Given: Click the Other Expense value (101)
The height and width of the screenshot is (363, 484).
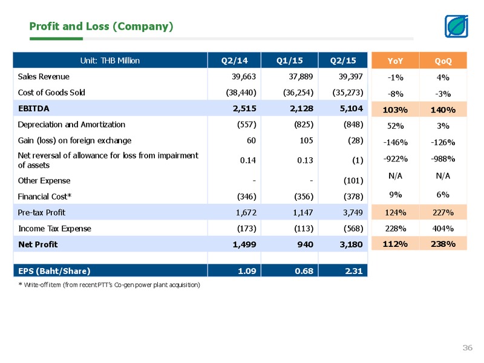Looking at the screenshot, I should pos(353,180).
